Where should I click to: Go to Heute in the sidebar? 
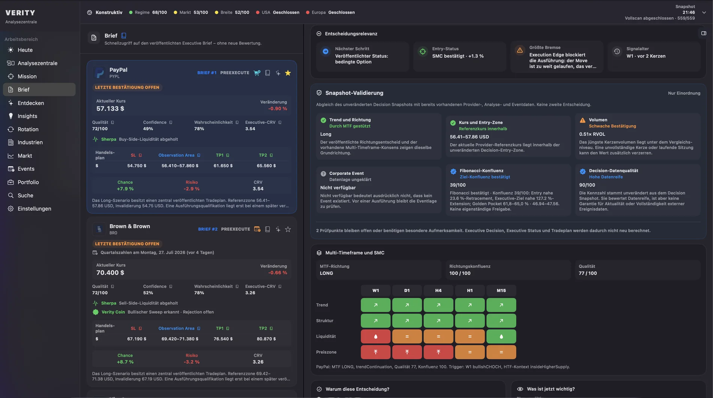[x=39, y=50]
